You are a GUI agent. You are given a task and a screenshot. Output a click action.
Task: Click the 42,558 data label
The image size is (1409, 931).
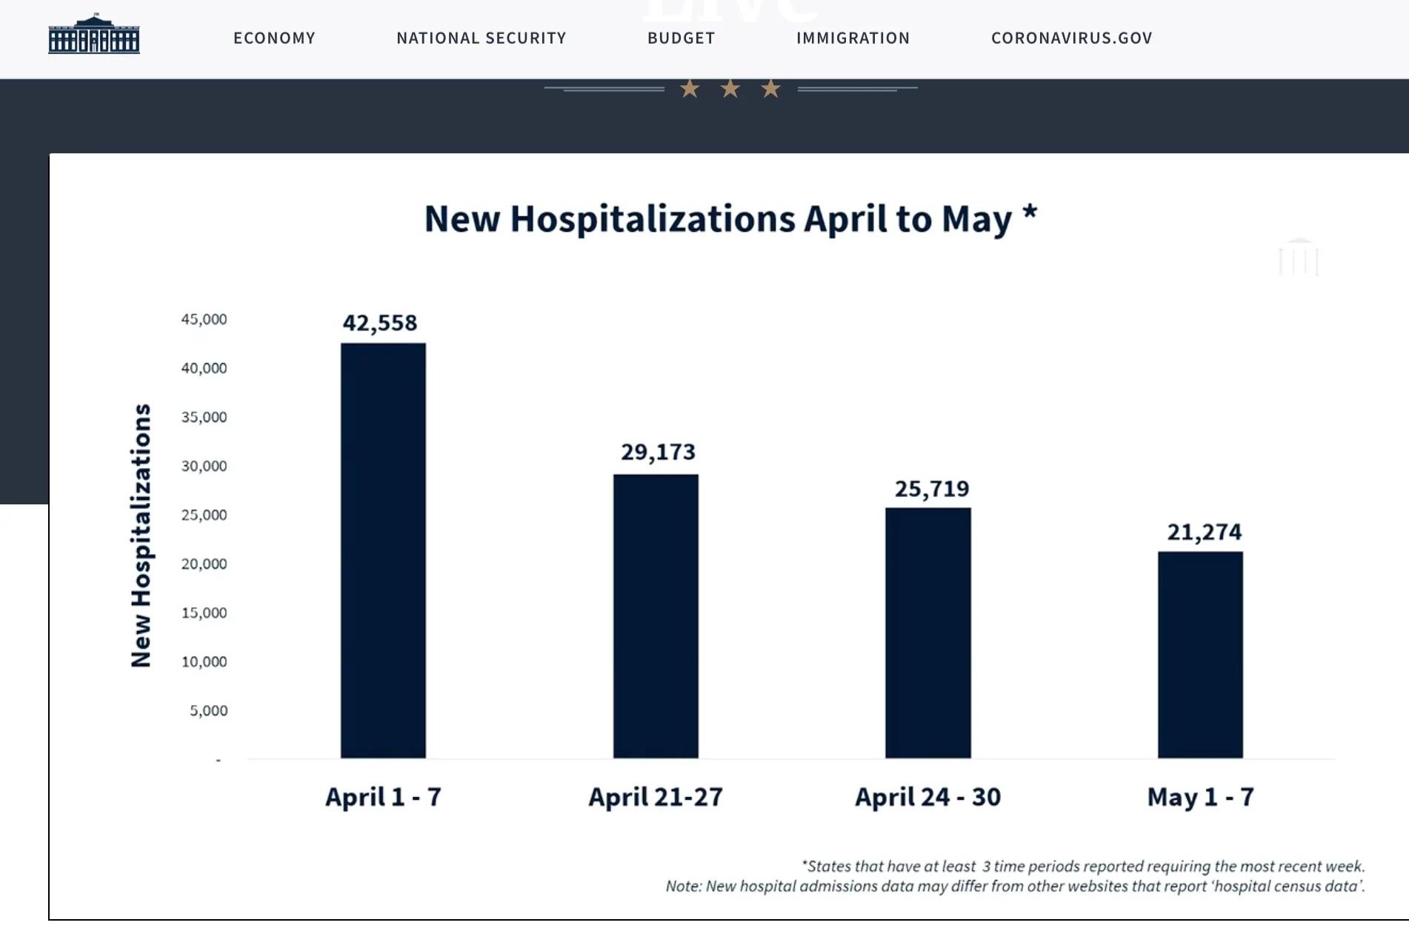tap(380, 323)
